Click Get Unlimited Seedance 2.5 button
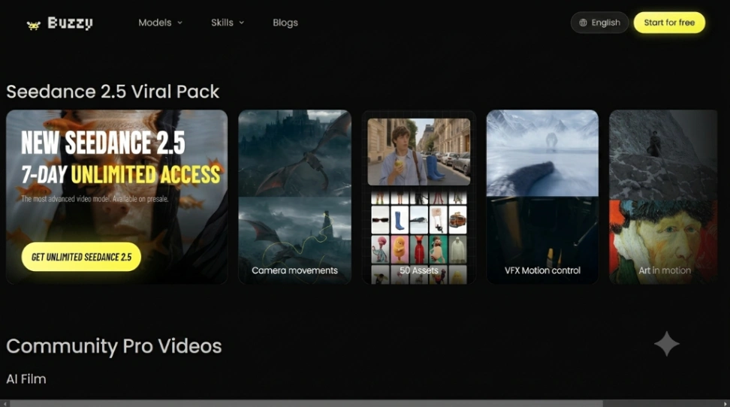Screen dimensions: 730x407 point(81,257)
